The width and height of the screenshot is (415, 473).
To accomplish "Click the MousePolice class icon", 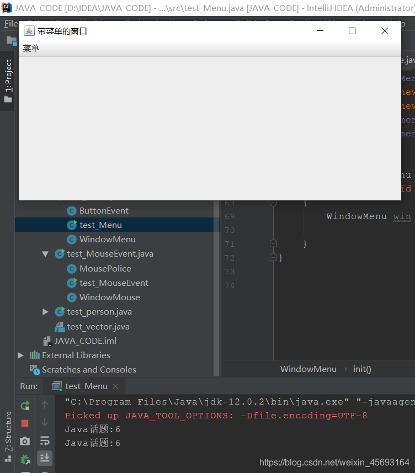I will [x=72, y=268].
